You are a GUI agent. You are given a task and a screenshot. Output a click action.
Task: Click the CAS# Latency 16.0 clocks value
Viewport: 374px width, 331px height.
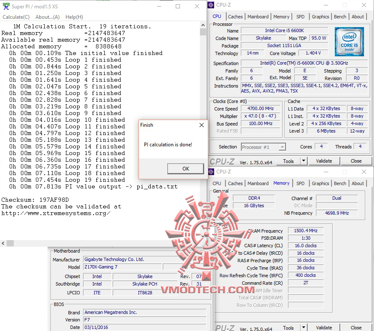click(x=306, y=246)
